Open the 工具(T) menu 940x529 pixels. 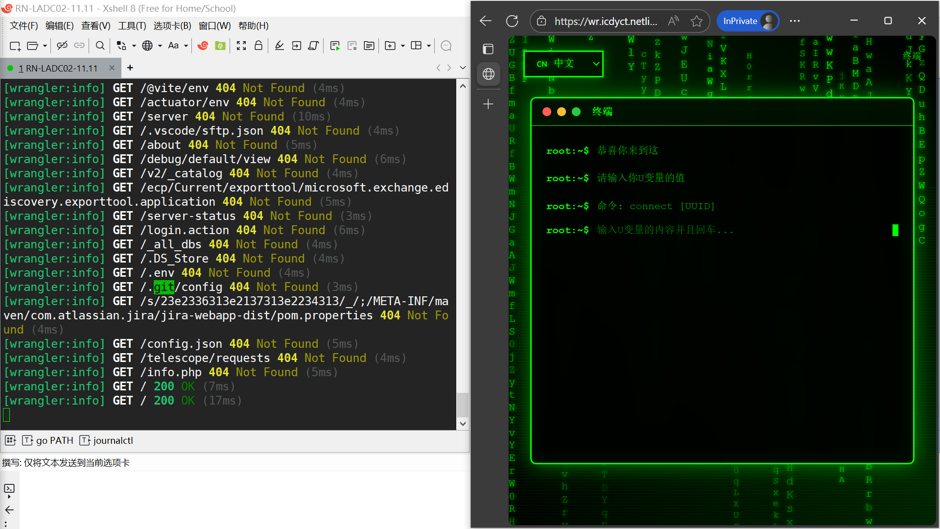click(132, 26)
